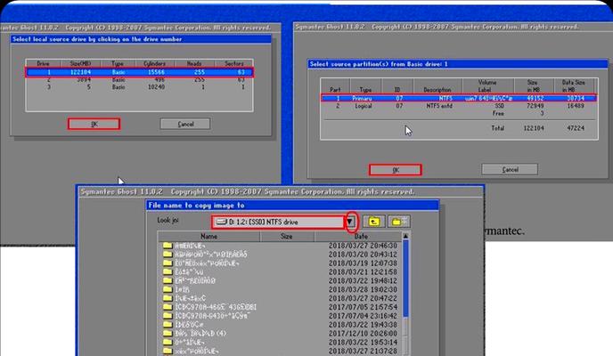Click Cancel in source drive dialog
This screenshot has width=613, height=356.
tap(185, 124)
